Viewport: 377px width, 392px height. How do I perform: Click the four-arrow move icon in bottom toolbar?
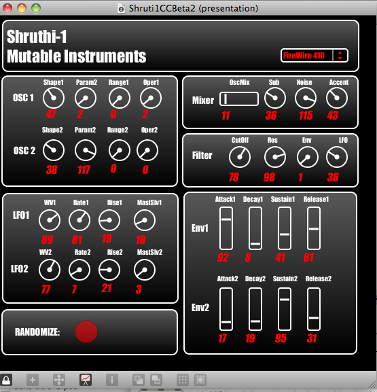[x=59, y=380]
